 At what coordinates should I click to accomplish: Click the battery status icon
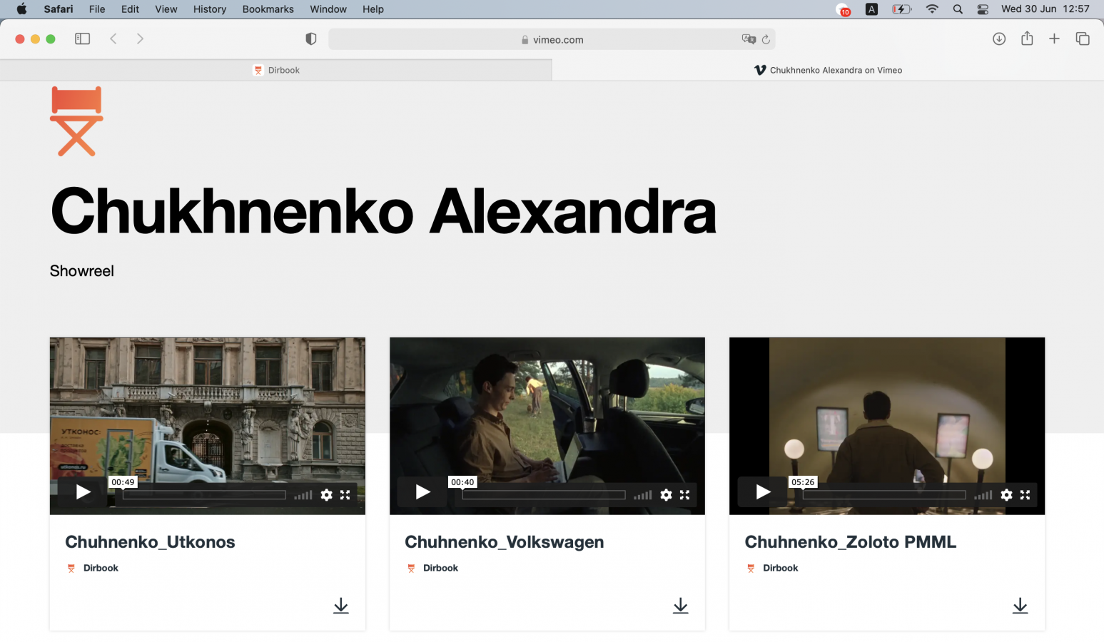(x=902, y=9)
